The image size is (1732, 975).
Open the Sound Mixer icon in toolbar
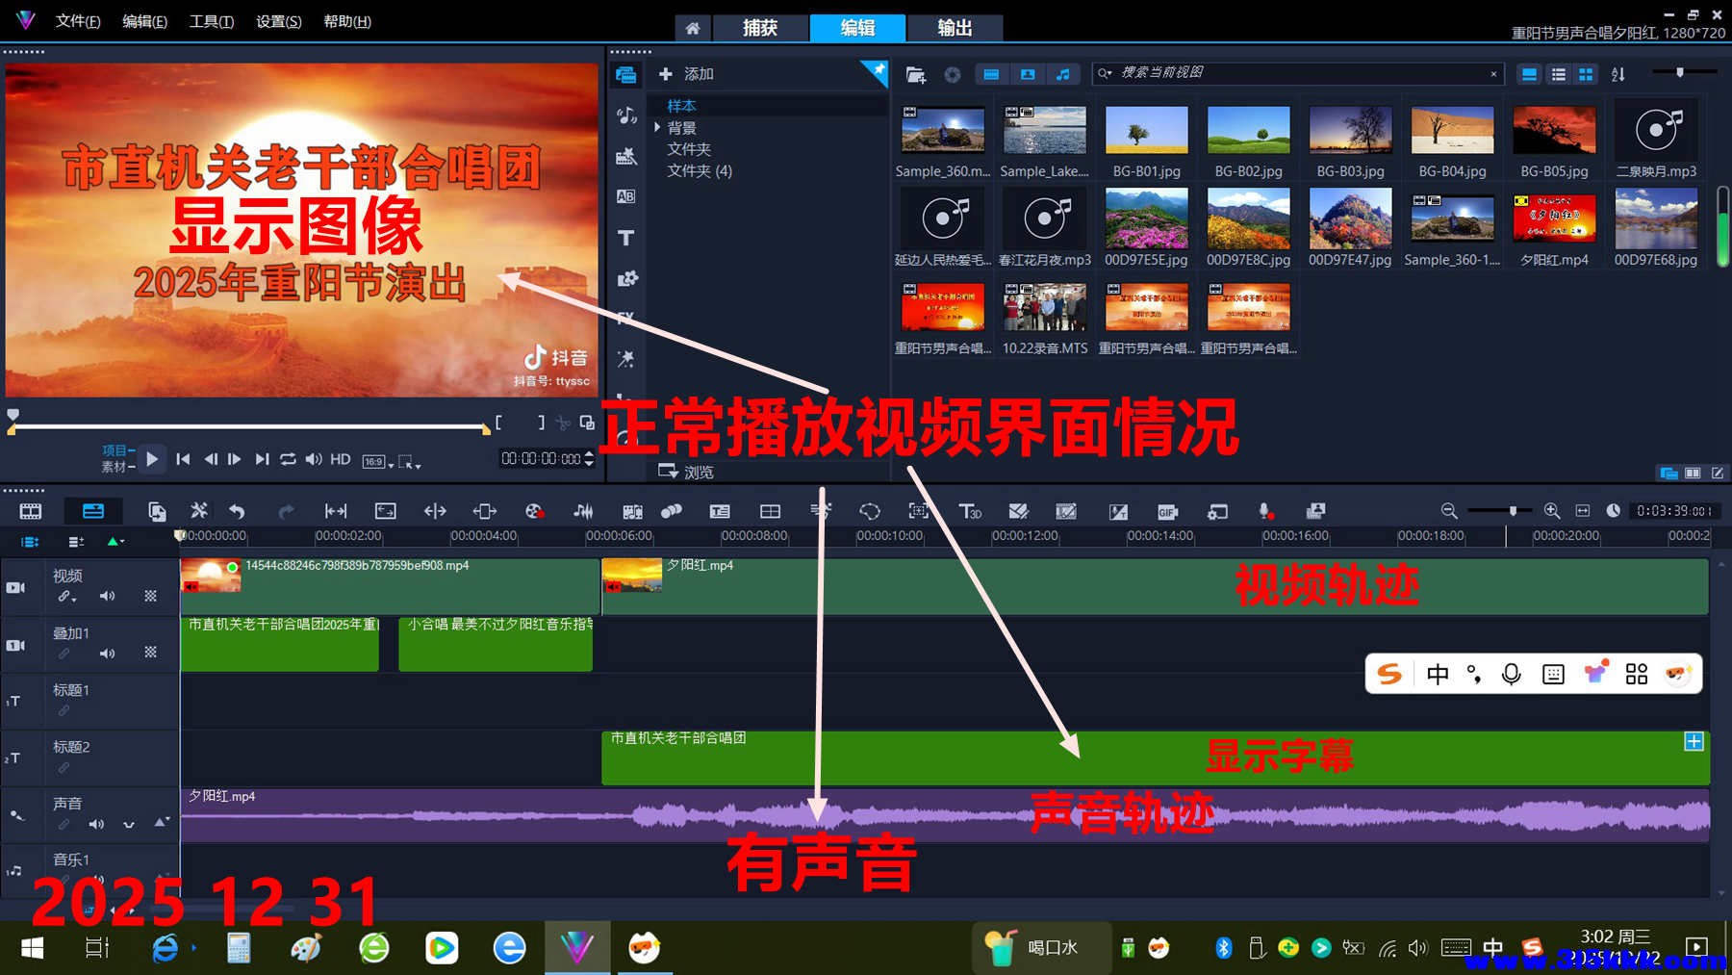[x=820, y=511]
